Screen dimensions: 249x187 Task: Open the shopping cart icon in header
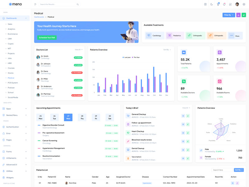click(x=218, y=4)
